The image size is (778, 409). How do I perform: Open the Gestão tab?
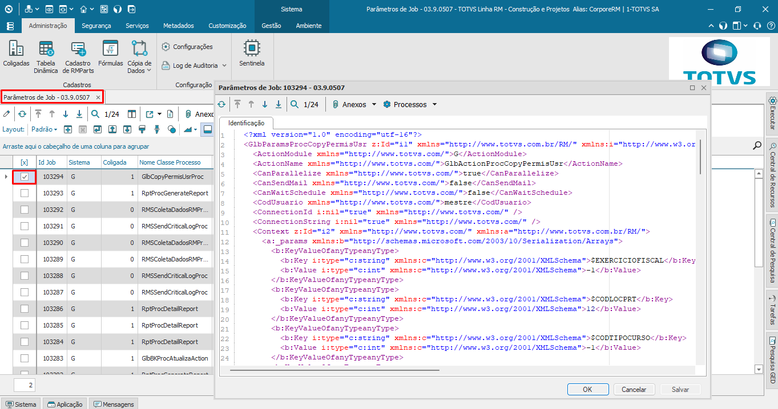271,26
